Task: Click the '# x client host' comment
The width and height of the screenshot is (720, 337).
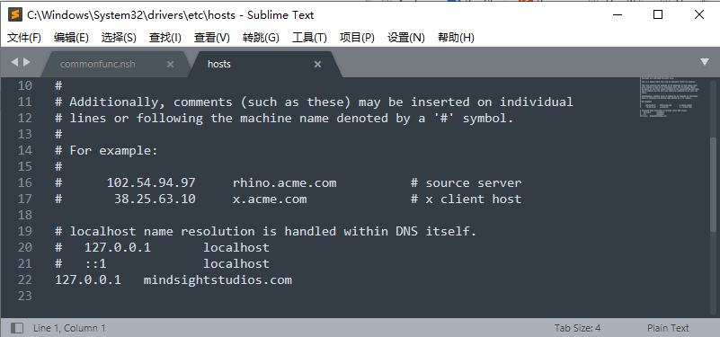Action: 467,200
